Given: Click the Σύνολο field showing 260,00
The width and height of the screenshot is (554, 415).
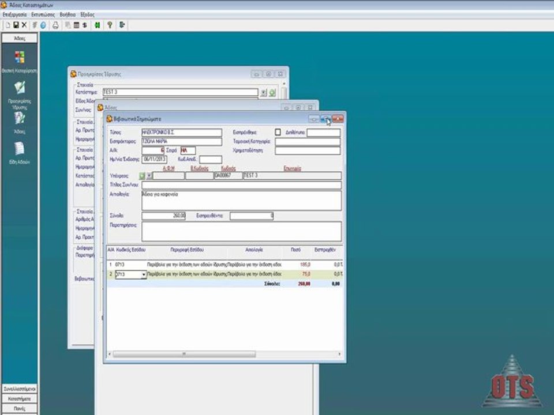Looking at the screenshot, I should [x=163, y=216].
